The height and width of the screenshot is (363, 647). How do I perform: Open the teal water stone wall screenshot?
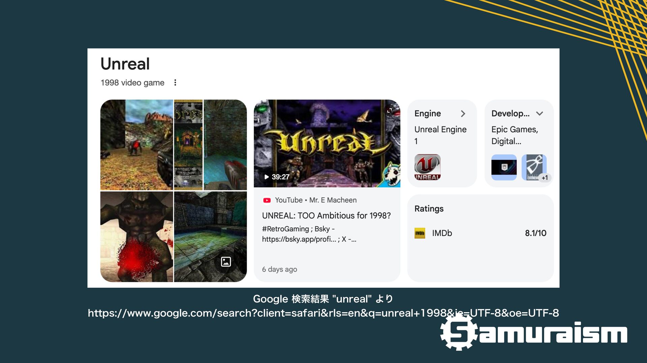point(225,145)
